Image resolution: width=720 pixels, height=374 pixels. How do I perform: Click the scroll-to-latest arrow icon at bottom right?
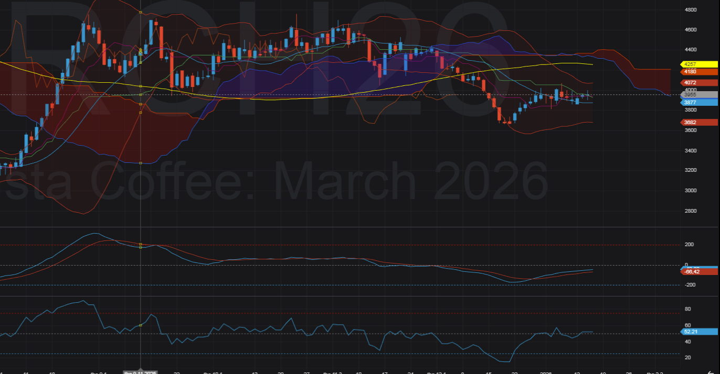pos(711,371)
